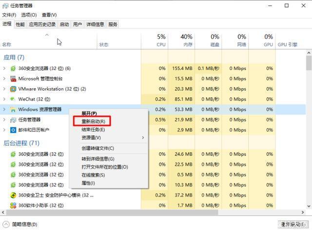Select the 进程 tab
The image size is (312, 233).
click(x=7, y=24)
